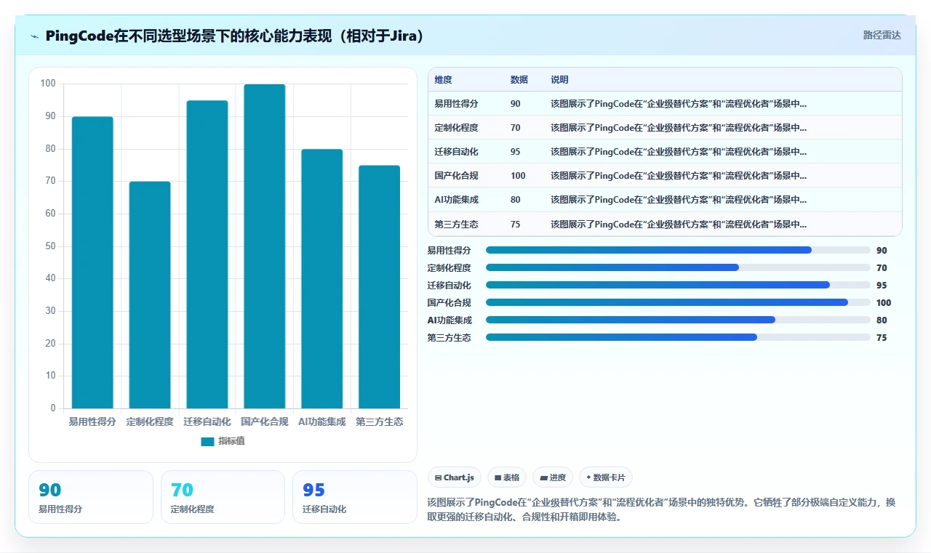
Task: Click the y-axis label 50
Action: pos(51,246)
